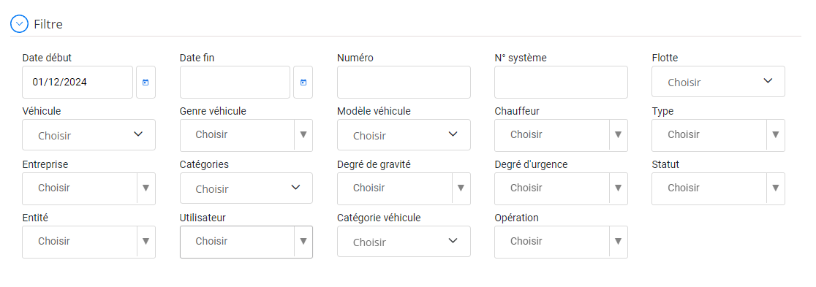
Task: Open the Genre véhicule dropdown field
Action: click(x=246, y=135)
